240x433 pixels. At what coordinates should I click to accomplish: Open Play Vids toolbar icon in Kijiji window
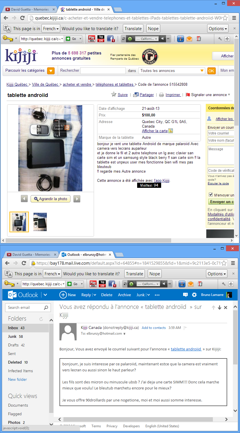pos(92,38)
